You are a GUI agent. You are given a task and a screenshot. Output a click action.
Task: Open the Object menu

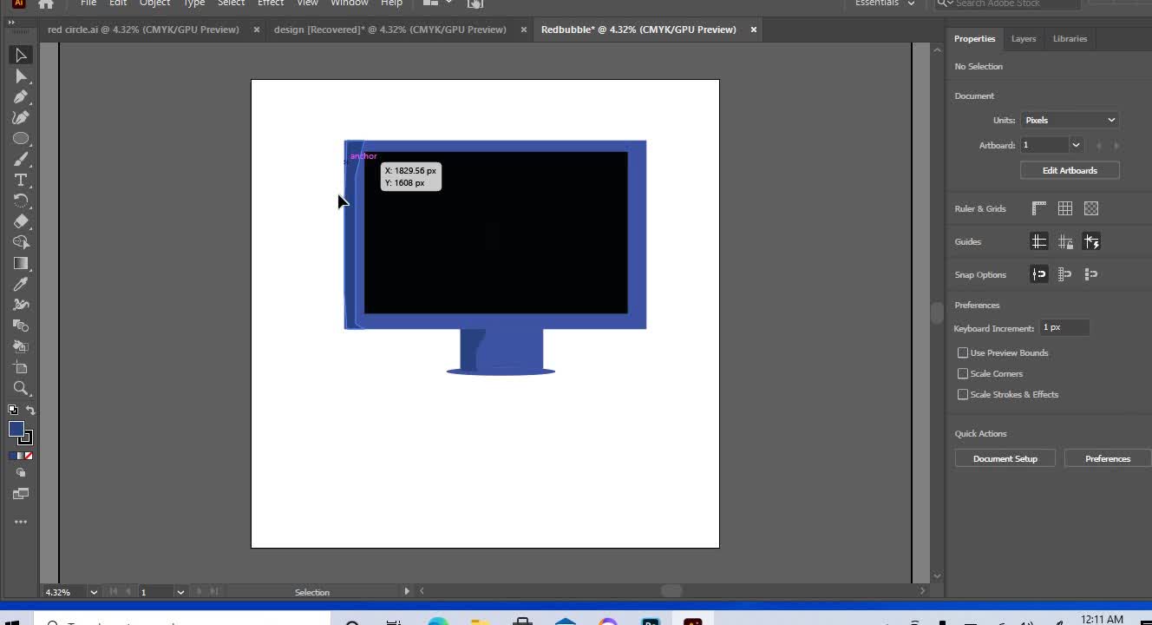pyautogui.click(x=155, y=3)
